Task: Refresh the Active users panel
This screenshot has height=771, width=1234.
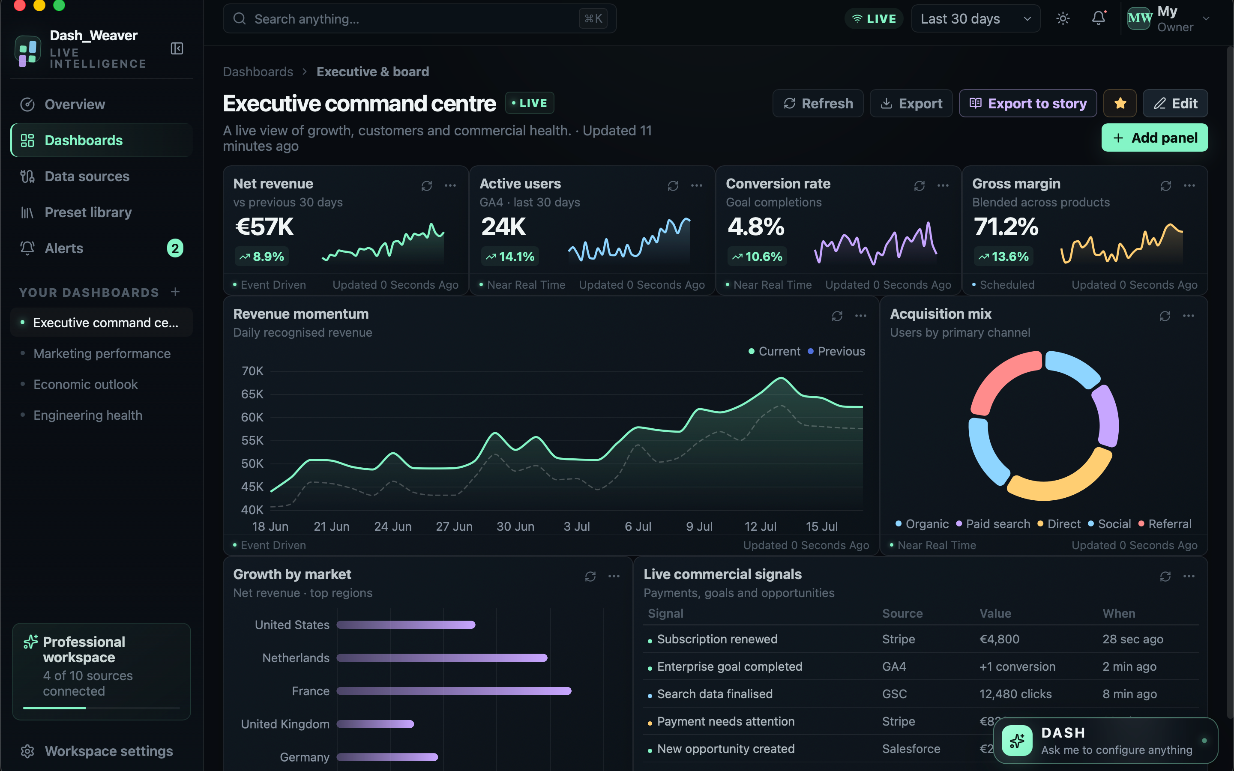Action: (673, 185)
